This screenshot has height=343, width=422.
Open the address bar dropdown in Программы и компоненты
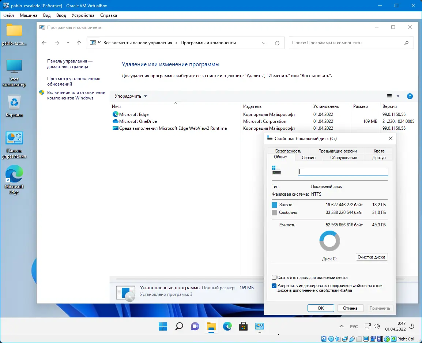click(264, 43)
